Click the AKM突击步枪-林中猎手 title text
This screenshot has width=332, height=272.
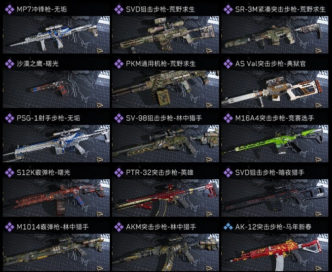pyautogui.click(x=161, y=227)
